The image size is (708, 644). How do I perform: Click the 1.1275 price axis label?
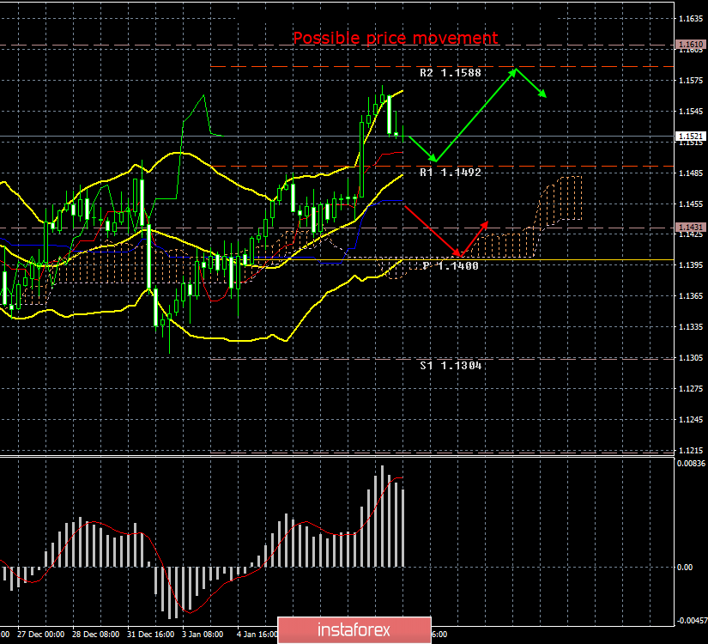click(x=691, y=389)
